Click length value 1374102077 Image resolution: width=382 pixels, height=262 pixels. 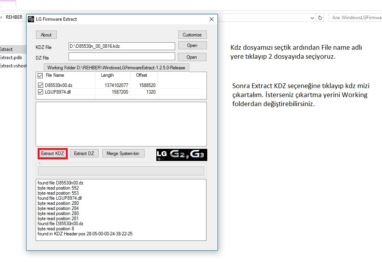pyautogui.click(x=116, y=85)
